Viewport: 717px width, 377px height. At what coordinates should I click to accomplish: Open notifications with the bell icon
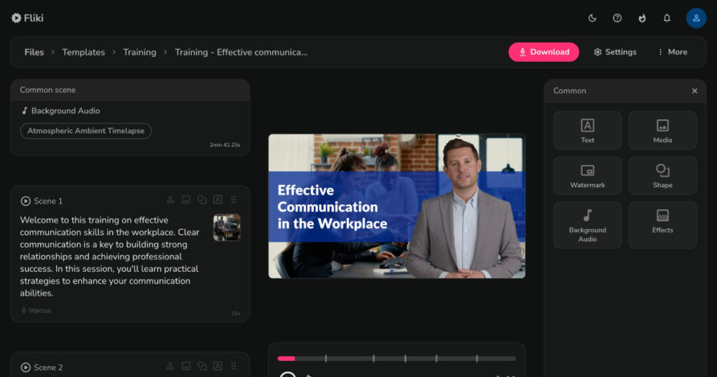tap(667, 18)
